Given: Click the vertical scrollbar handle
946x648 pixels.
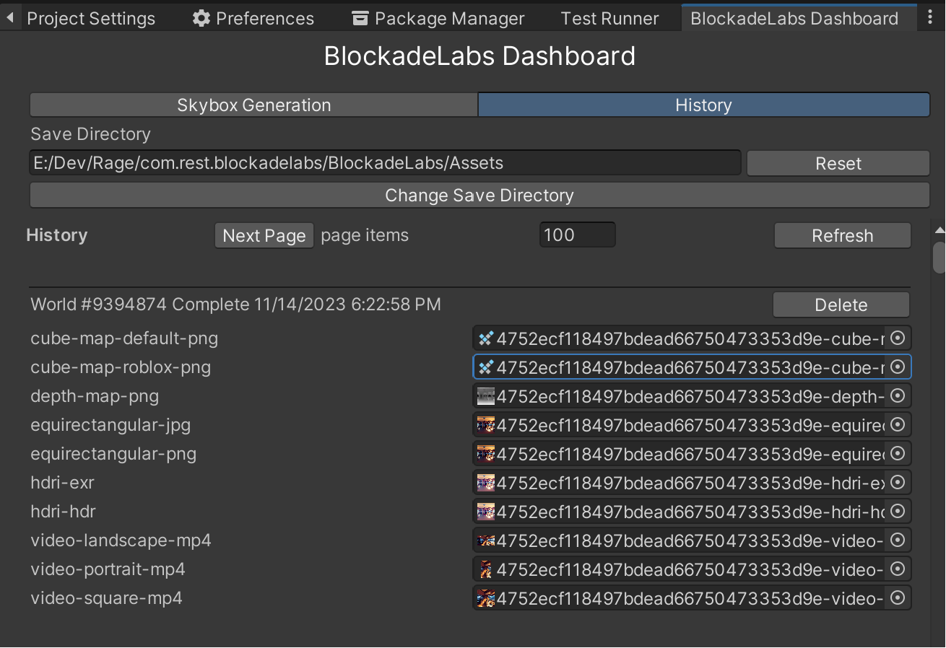Looking at the screenshot, I should tap(939, 258).
